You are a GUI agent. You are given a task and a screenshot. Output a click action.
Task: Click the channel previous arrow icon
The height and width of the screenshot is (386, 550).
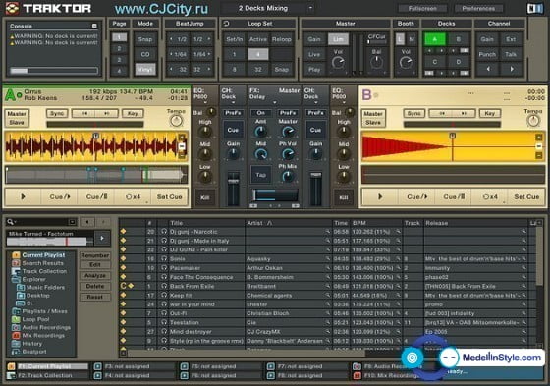click(488, 69)
